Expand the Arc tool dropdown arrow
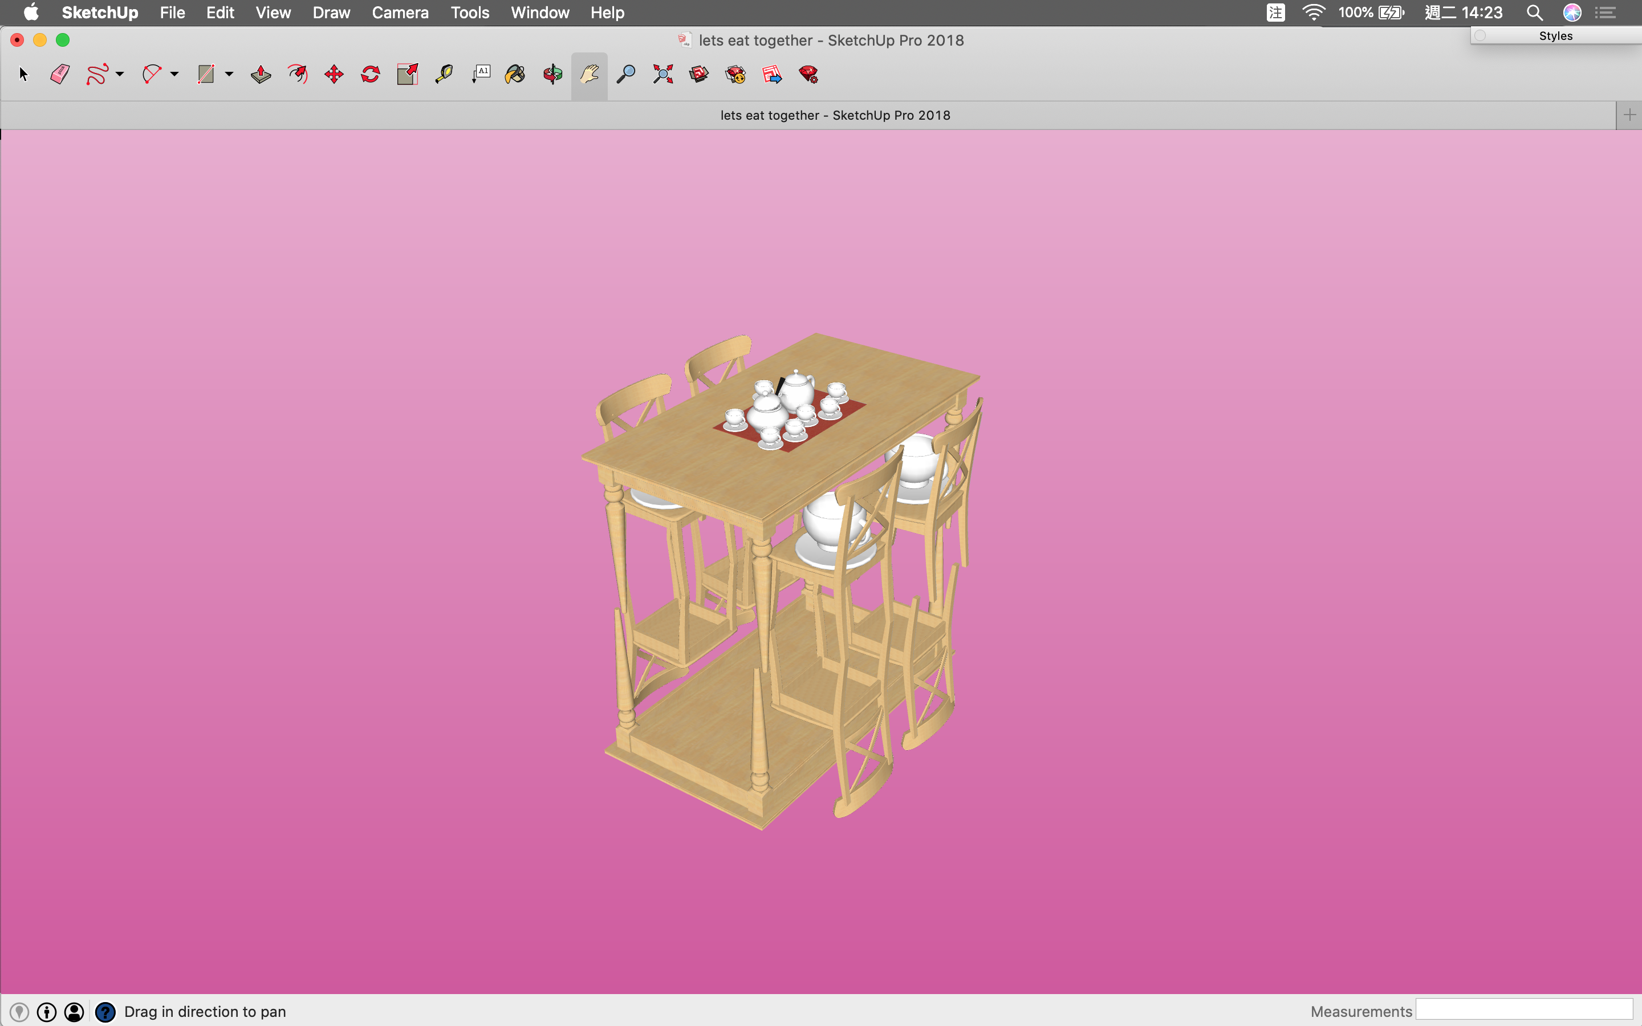The image size is (1642, 1026). (174, 74)
